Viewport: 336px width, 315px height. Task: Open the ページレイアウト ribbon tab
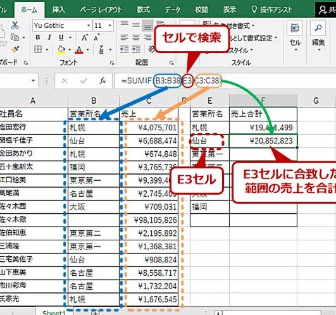[x=101, y=9]
